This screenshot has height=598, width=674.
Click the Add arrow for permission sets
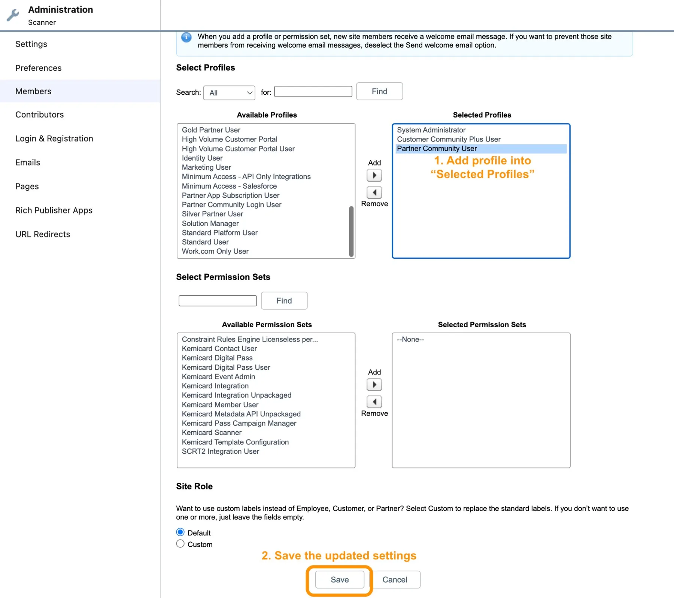pos(374,385)
